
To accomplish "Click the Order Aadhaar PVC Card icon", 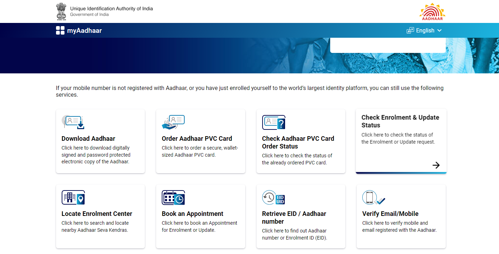I will 173,122.
